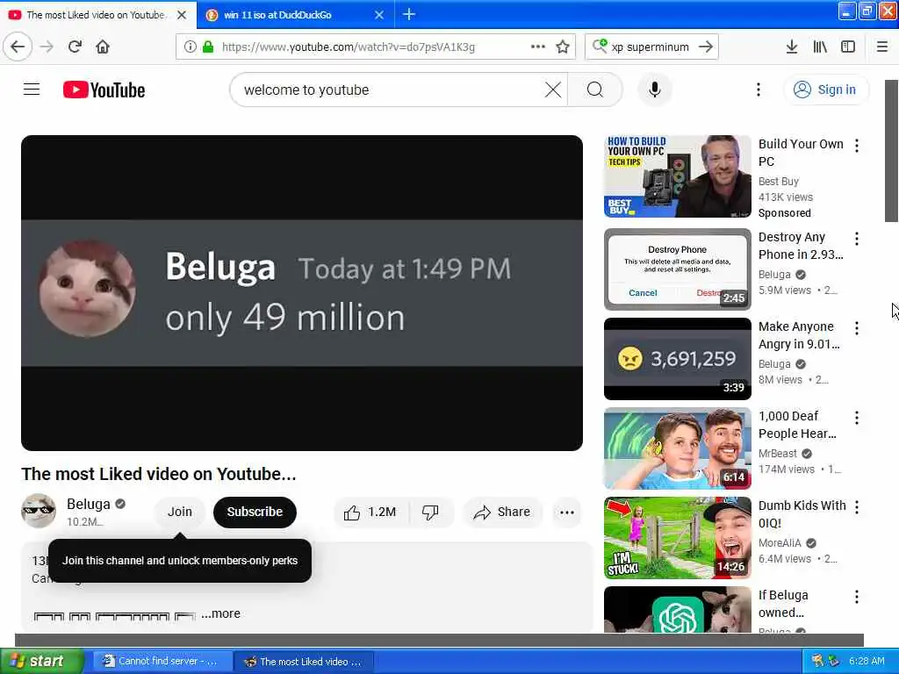Open Build Your Own PC sponsored thumbnail
Image resolution: width=899 pixels, height=674 pixels.
677,176
